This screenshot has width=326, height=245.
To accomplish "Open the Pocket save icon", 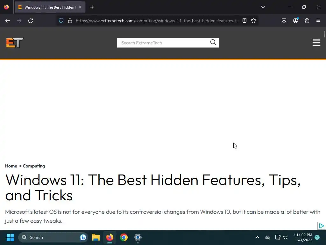I will coord(284,20).
